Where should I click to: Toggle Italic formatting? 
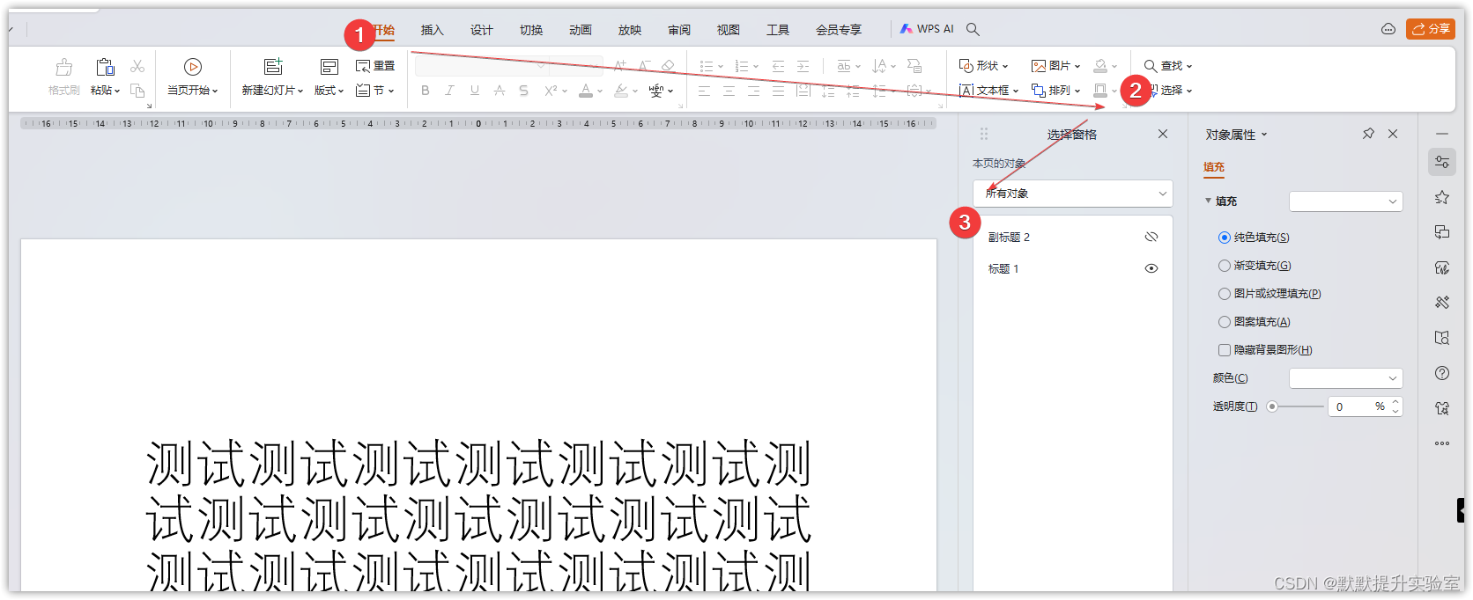(x=449, y=91)
